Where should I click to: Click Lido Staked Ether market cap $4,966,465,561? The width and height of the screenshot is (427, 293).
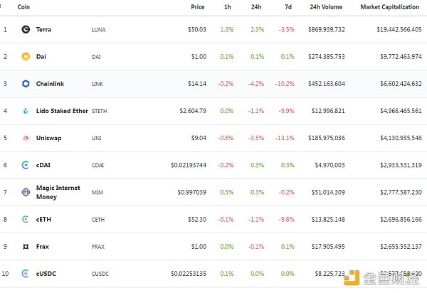coord(401,111)
